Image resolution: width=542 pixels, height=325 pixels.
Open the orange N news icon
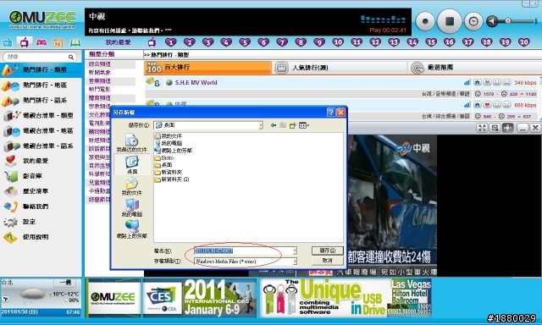(x=58, y=43)
